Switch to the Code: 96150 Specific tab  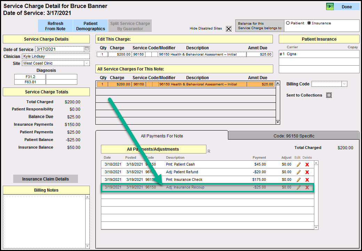click(x=294, y=136)
